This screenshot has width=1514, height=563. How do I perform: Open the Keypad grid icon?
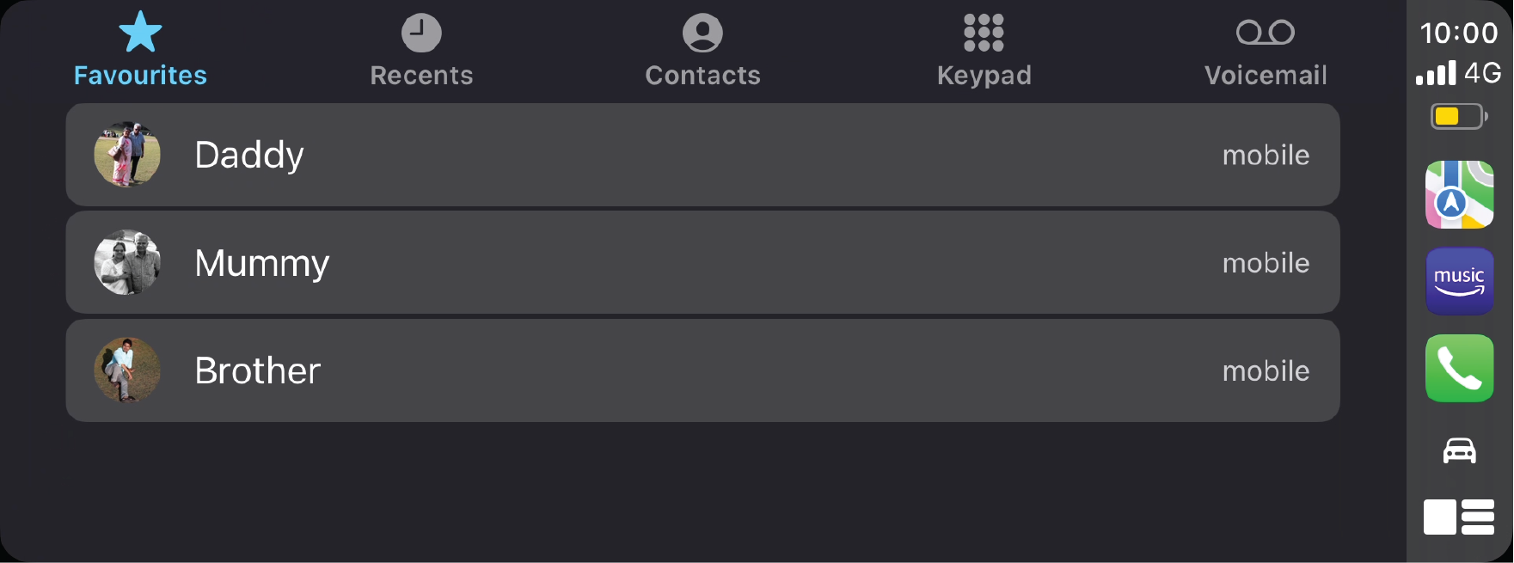coord(984,33)
